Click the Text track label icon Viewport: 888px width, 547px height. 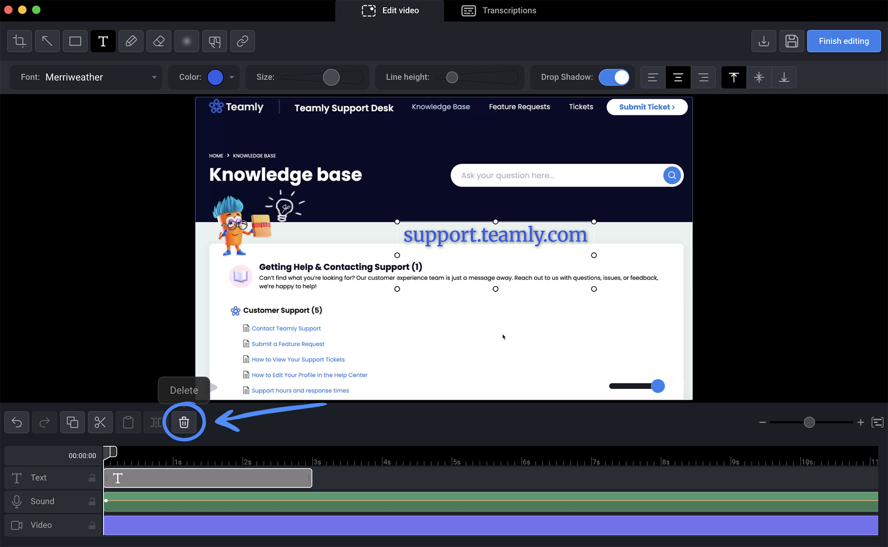coord(17,478)
